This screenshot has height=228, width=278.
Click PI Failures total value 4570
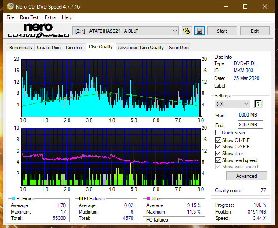click(x=128, y=218)
